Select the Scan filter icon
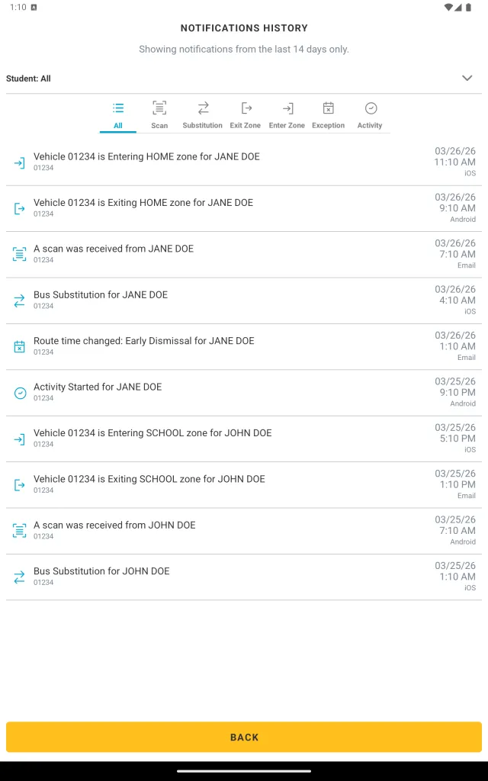This screenshot has height=781, width=488. [159, 108]
